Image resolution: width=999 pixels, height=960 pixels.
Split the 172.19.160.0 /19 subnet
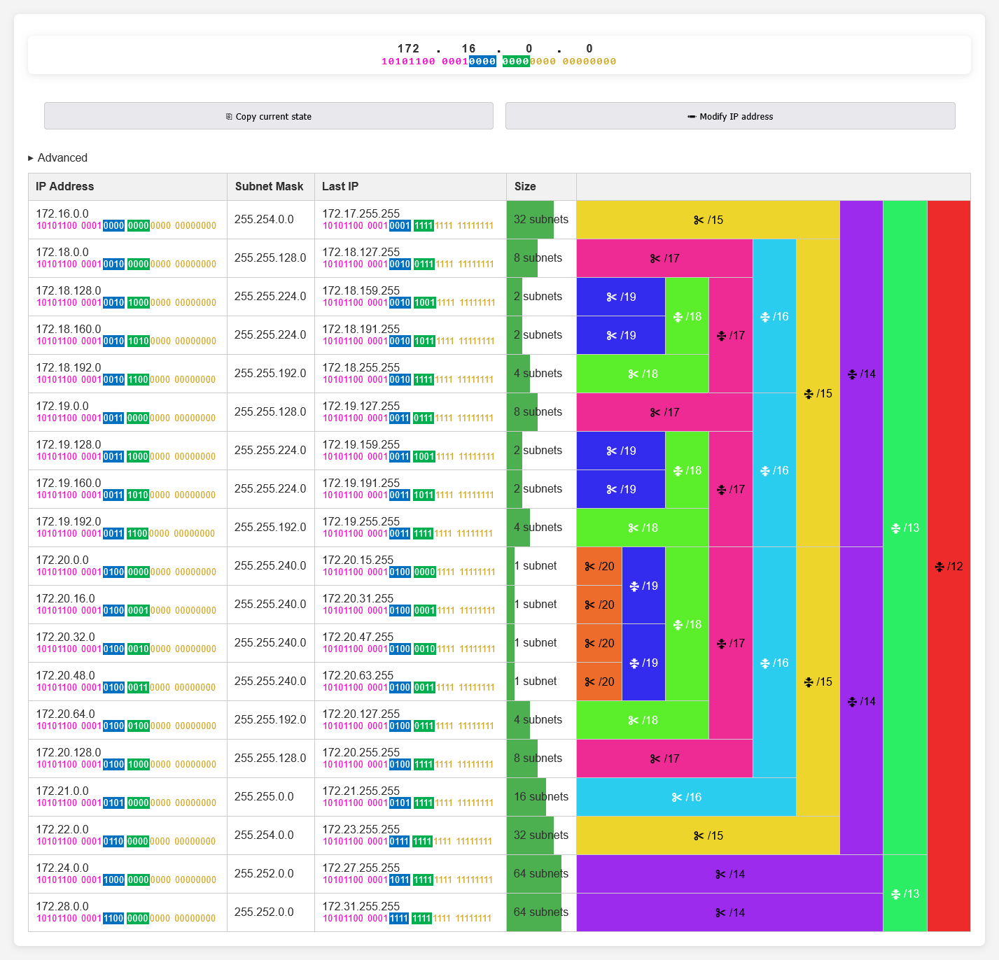point(621,489)
